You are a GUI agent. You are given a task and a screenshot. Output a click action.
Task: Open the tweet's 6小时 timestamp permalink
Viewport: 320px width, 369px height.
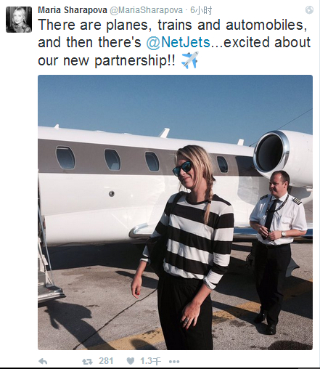201,10
